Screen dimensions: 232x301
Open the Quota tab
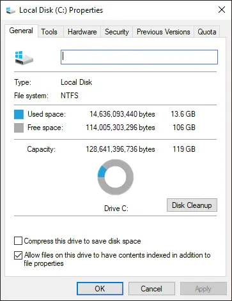[x=207, y=32]
